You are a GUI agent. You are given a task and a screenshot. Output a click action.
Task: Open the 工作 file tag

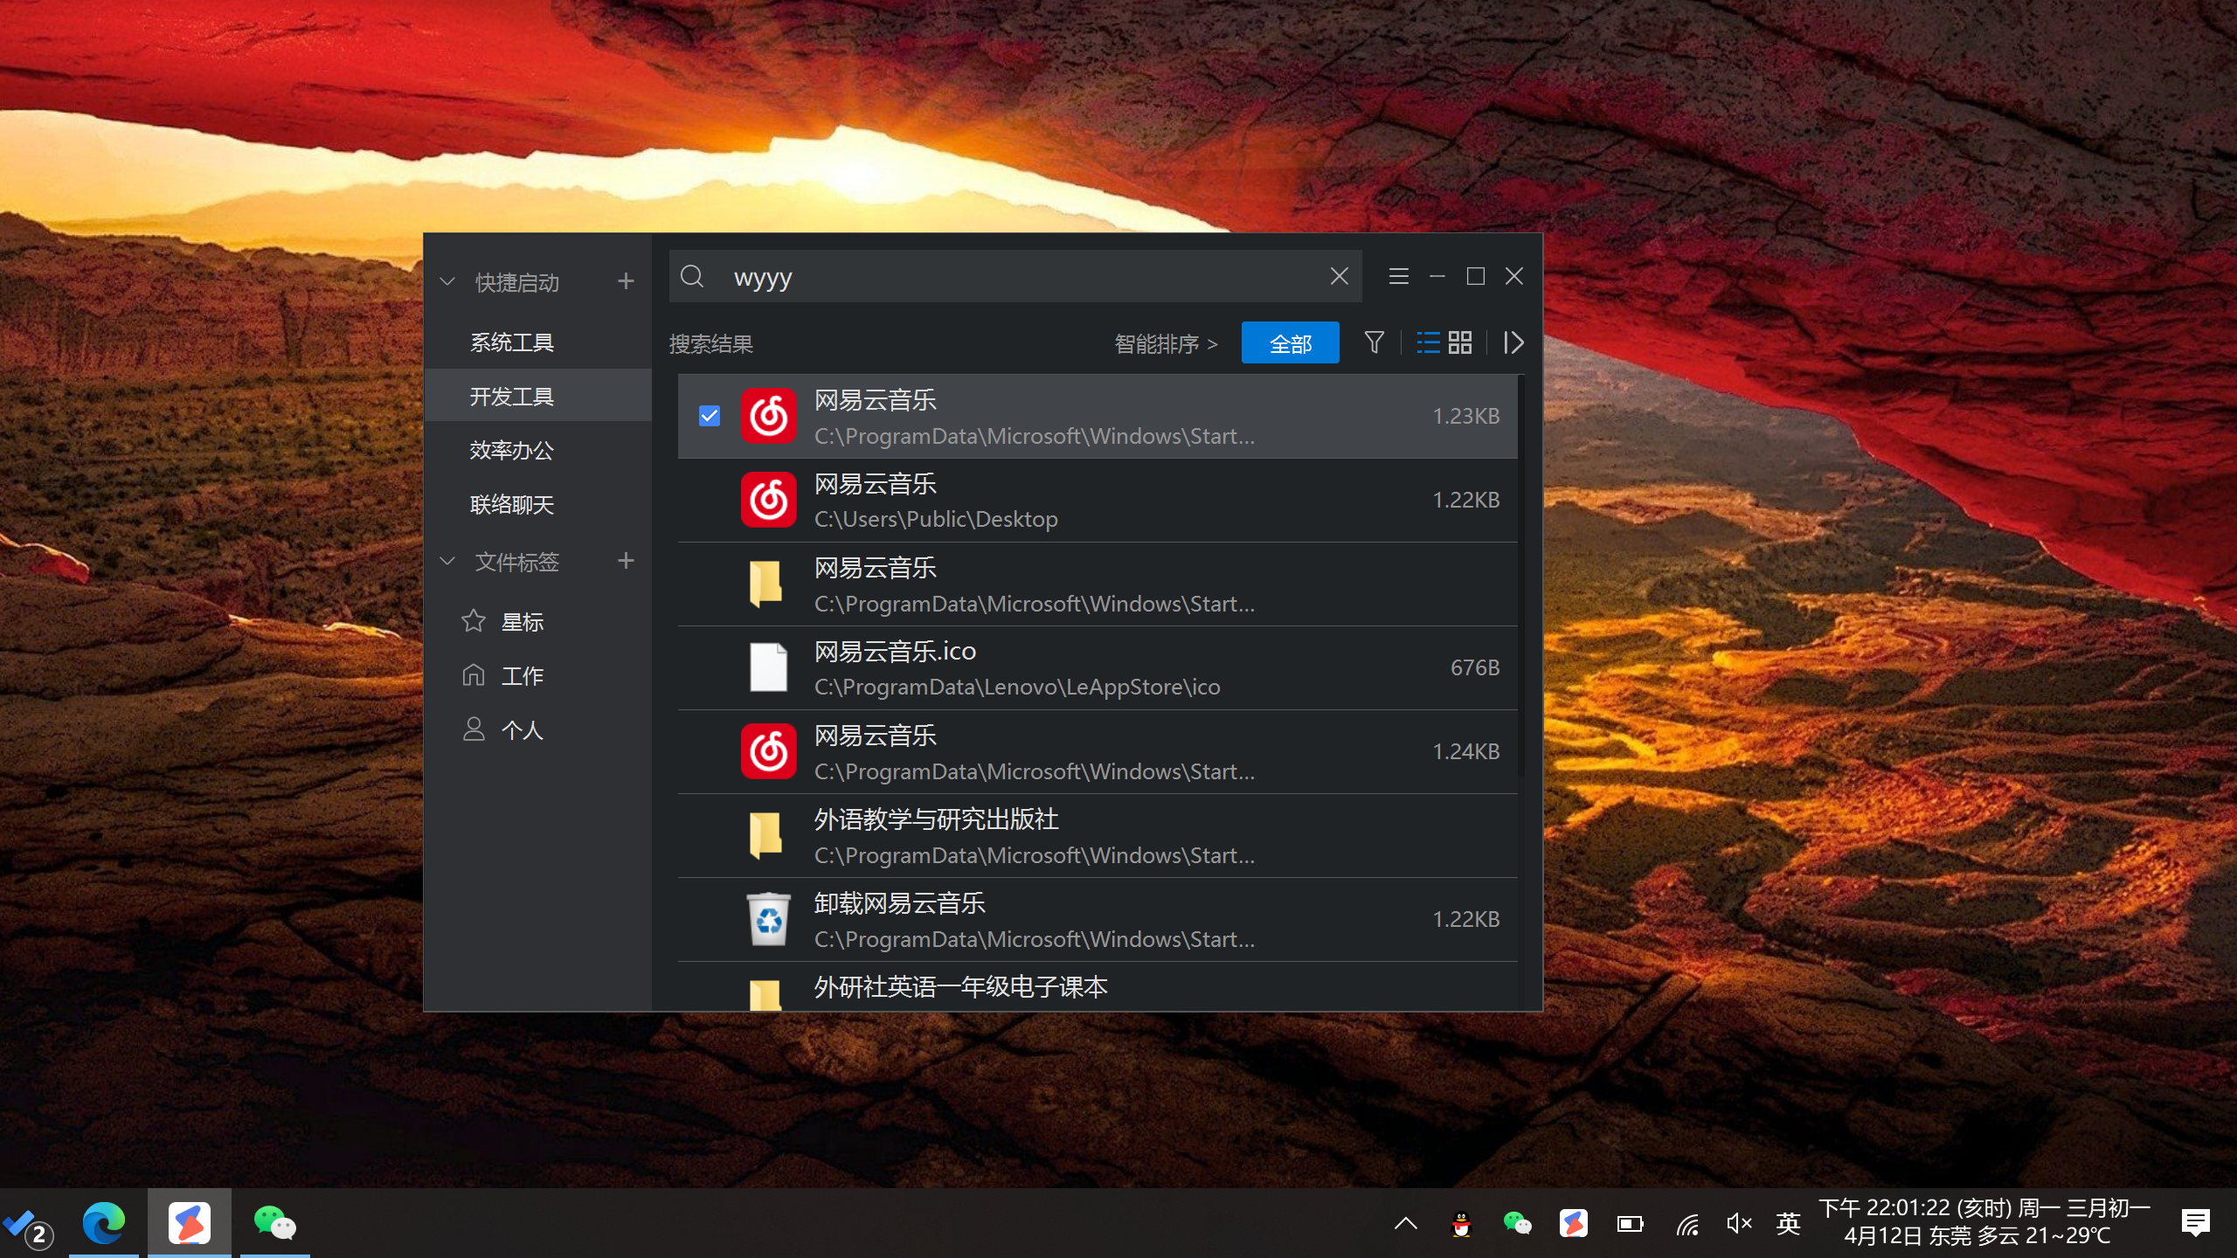[x=521, y=675]
